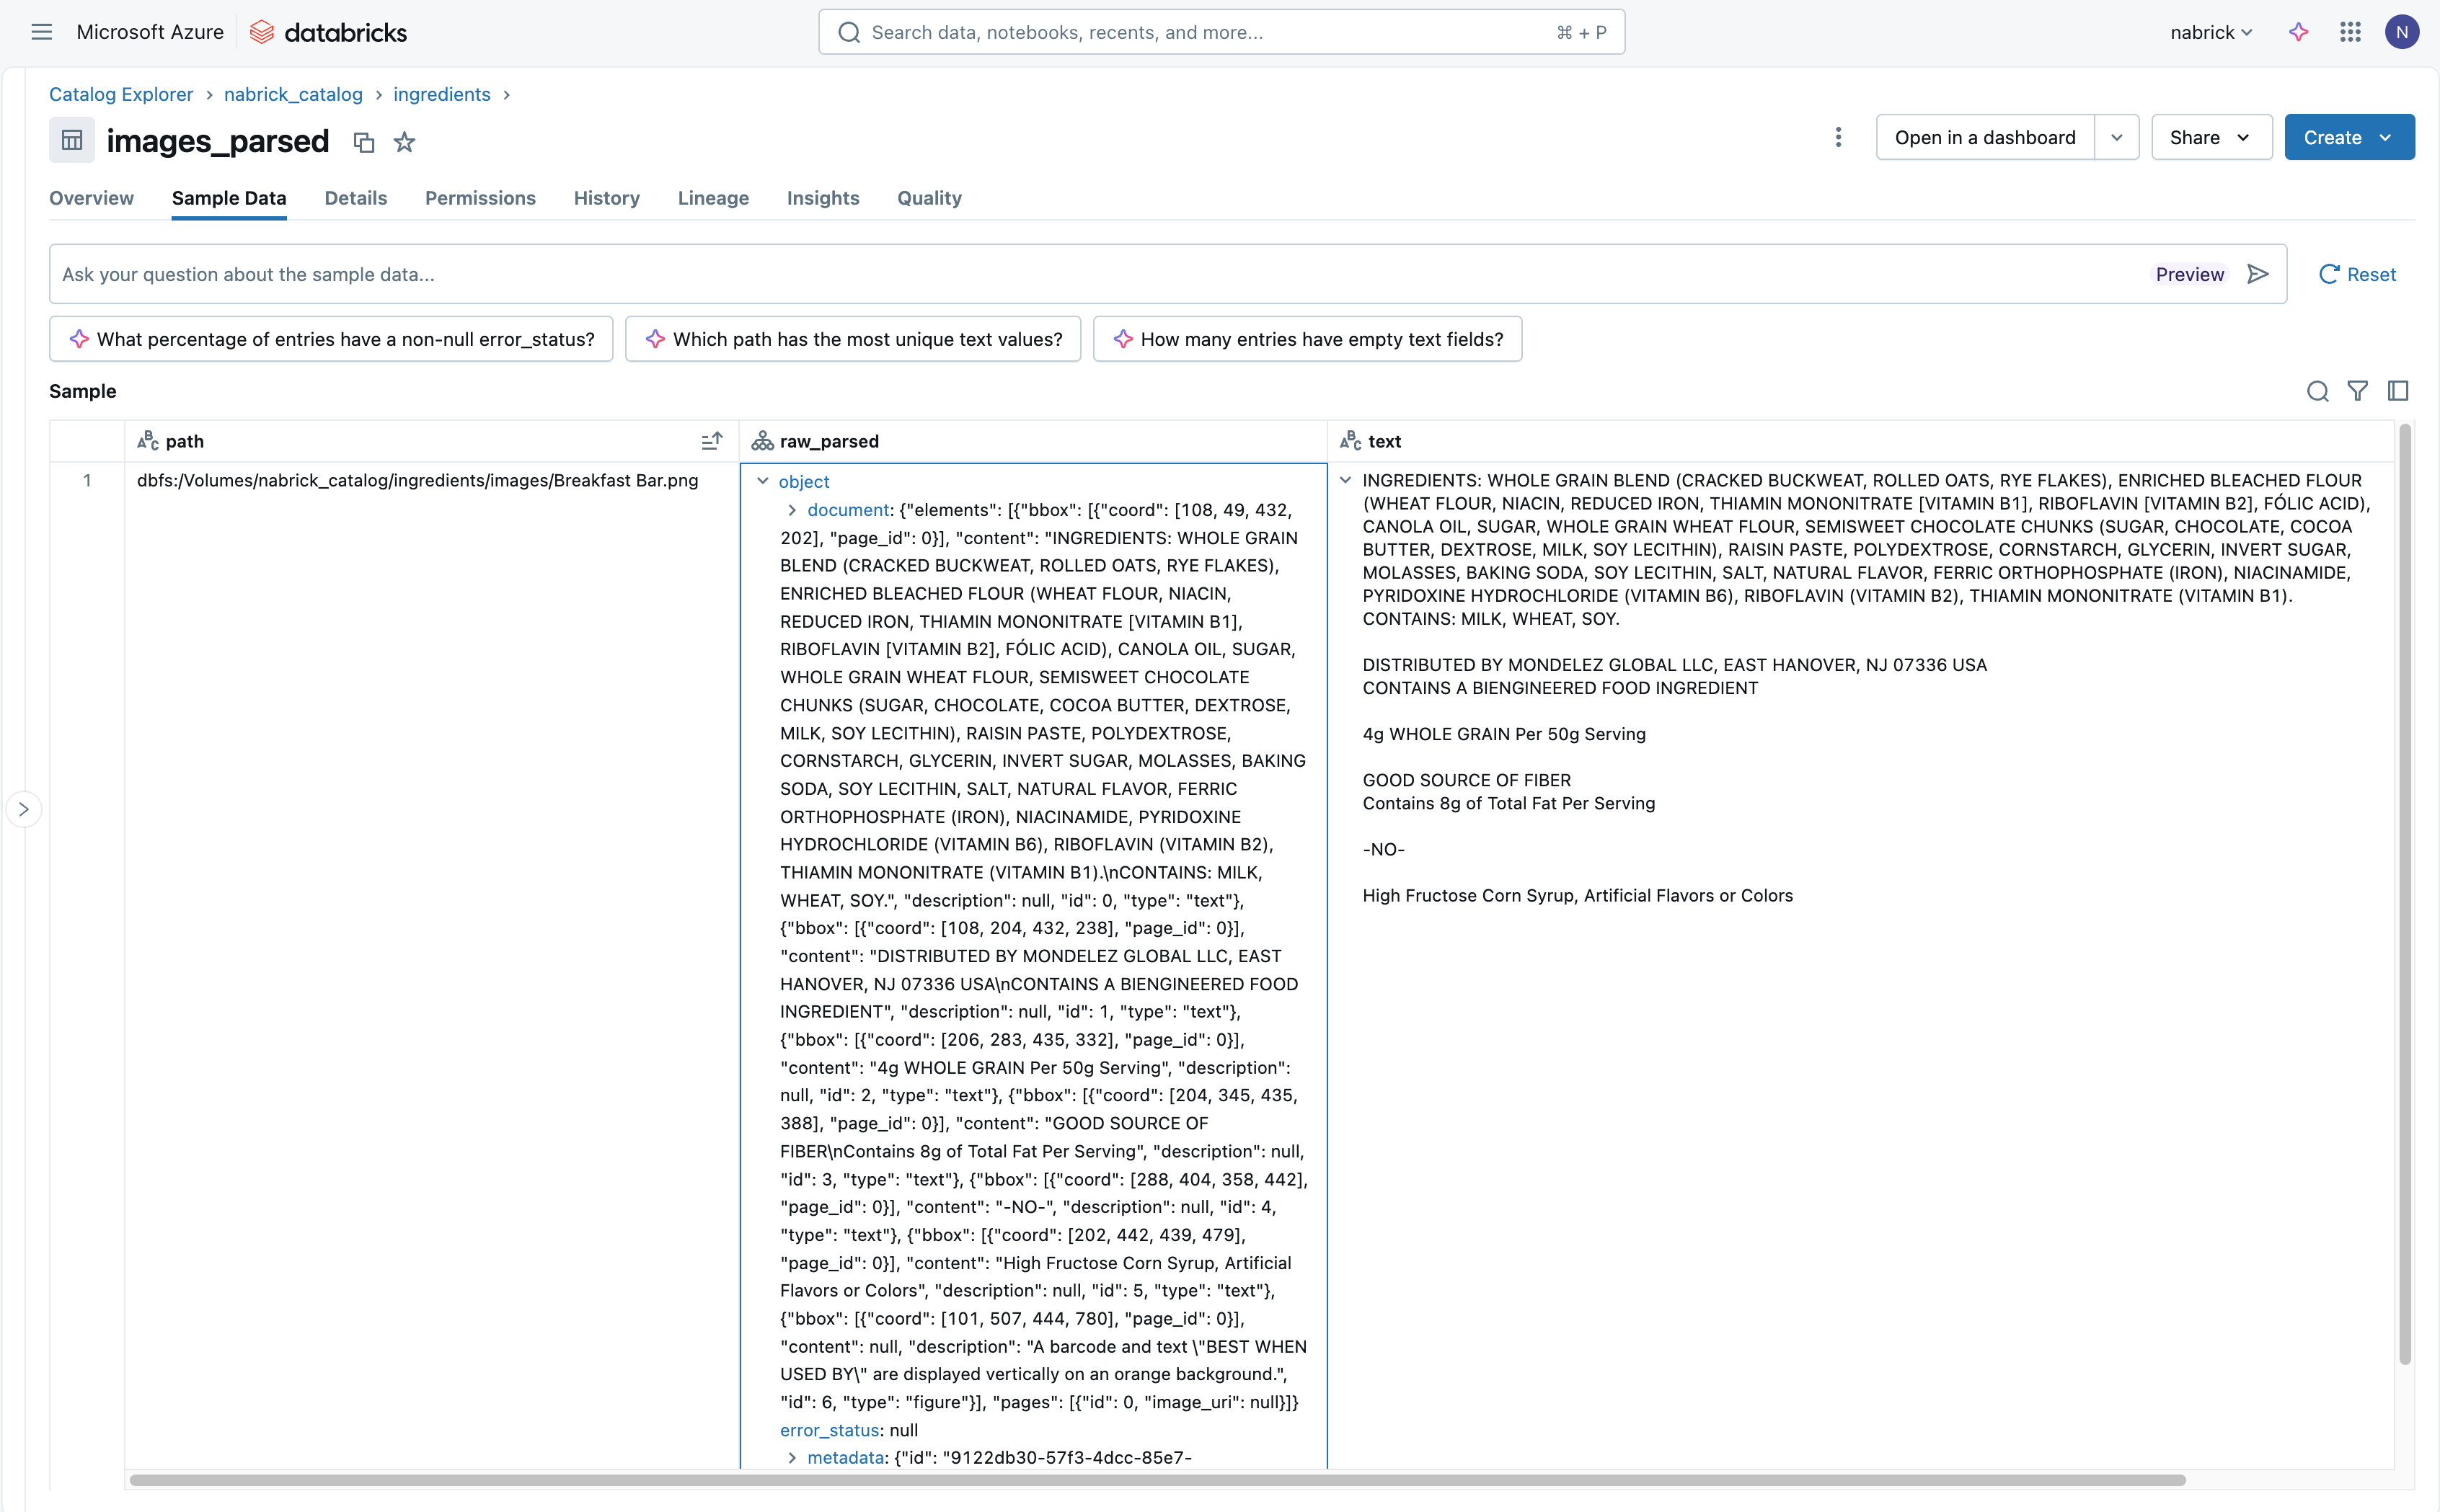Copy the images_parsed table name
The height and width of the screenshot is (1512, 2440).
pyautogui.click(x=364, y=142)
